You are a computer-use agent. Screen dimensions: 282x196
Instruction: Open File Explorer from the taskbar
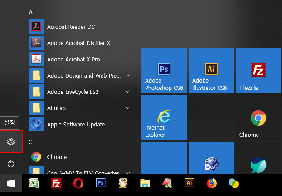[x=145, y=183]
